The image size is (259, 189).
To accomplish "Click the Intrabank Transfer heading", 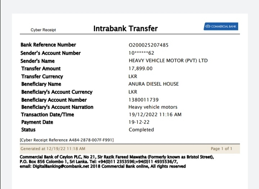I will point(126,28).
